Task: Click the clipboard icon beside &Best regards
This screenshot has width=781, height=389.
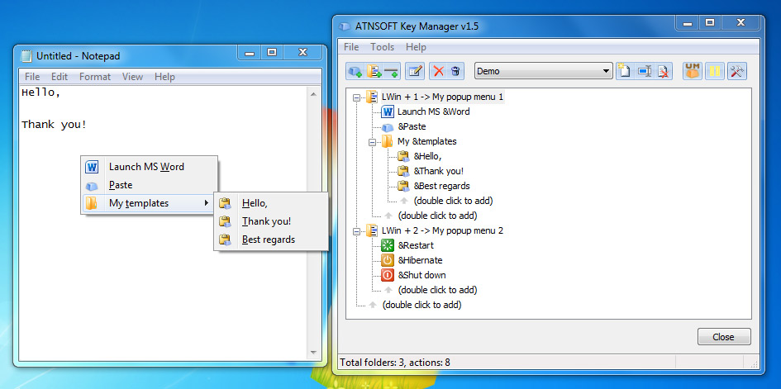Action: point(403,186)
